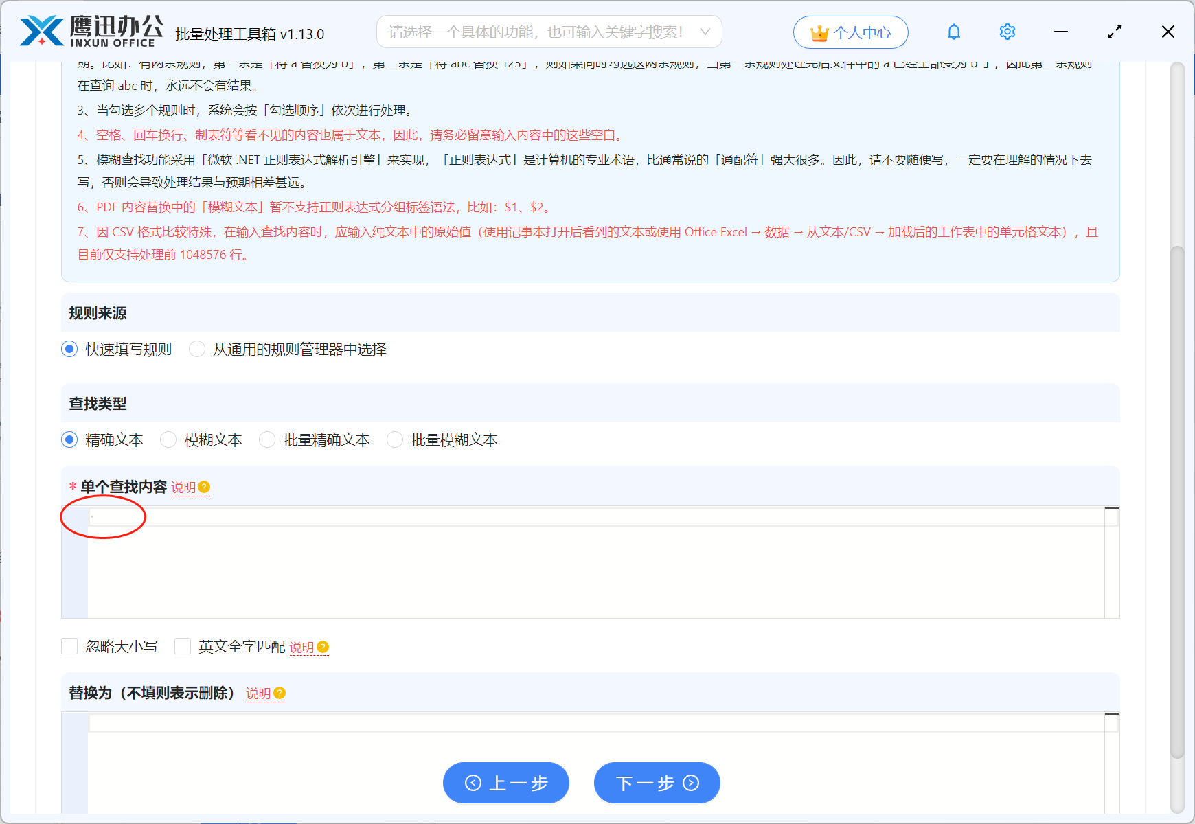Choose 从通用的规则管理器中选择 rule source

[197, 349]
